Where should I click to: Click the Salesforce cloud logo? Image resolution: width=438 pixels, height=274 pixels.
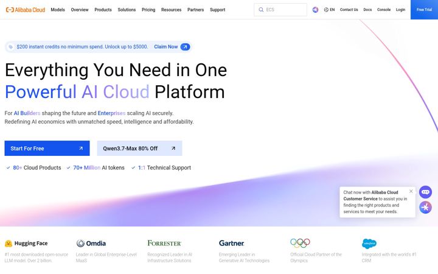369,244
